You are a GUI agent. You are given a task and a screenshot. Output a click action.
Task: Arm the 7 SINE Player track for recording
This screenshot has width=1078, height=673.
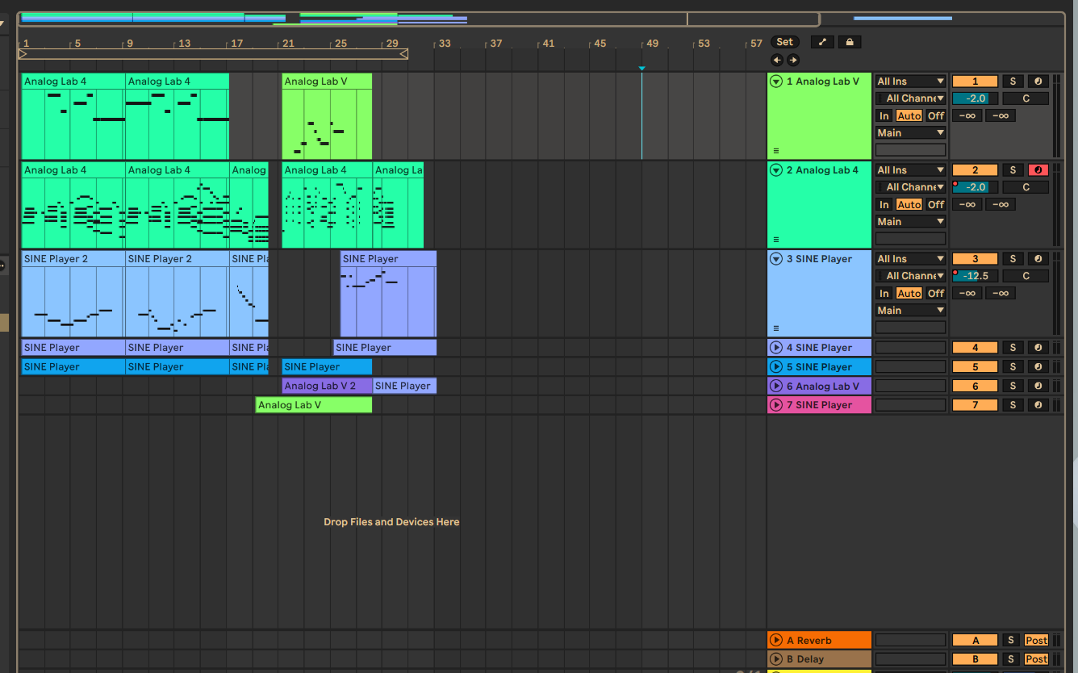(x=1038, y=405)
